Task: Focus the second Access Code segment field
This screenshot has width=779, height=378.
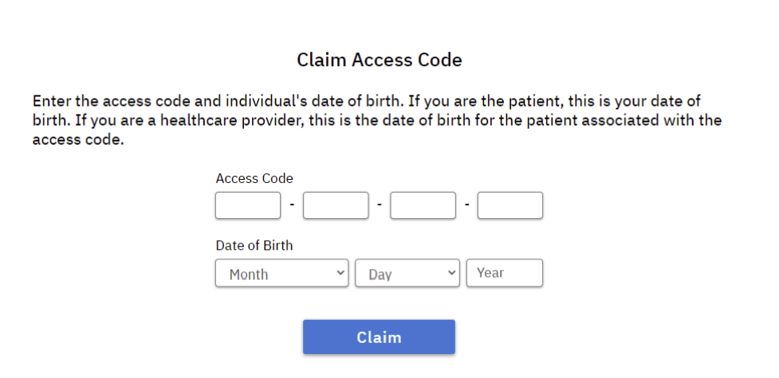Action: click(336, 205)
